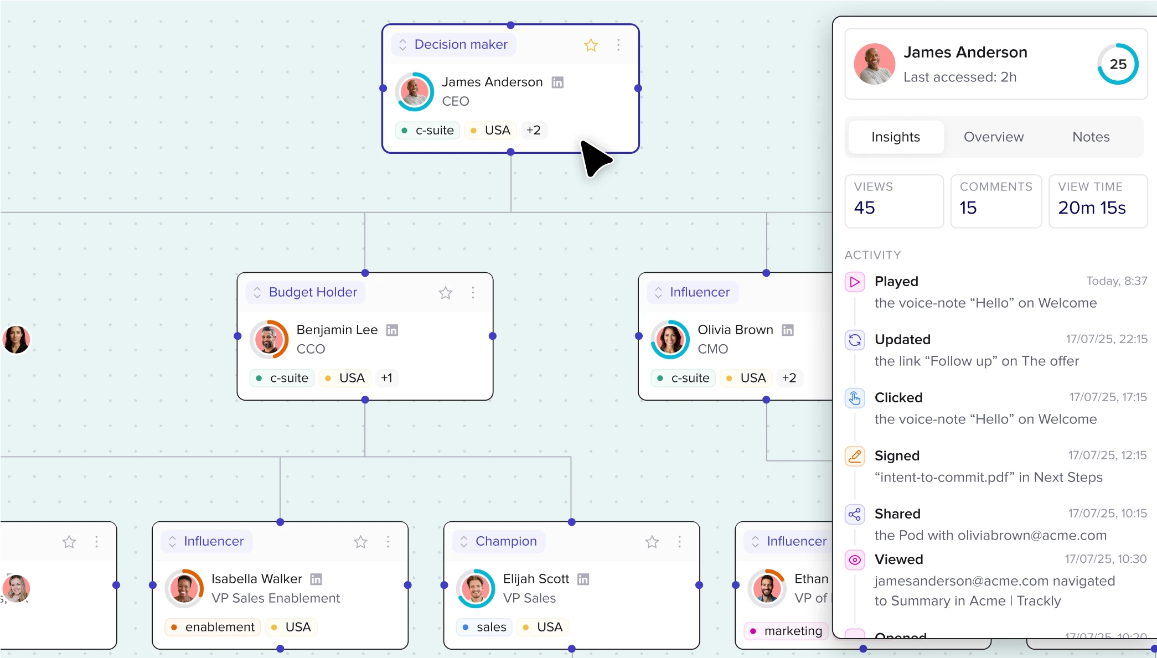
Task: Open the Champion role dropdown
Action: [x=499, y=541]
